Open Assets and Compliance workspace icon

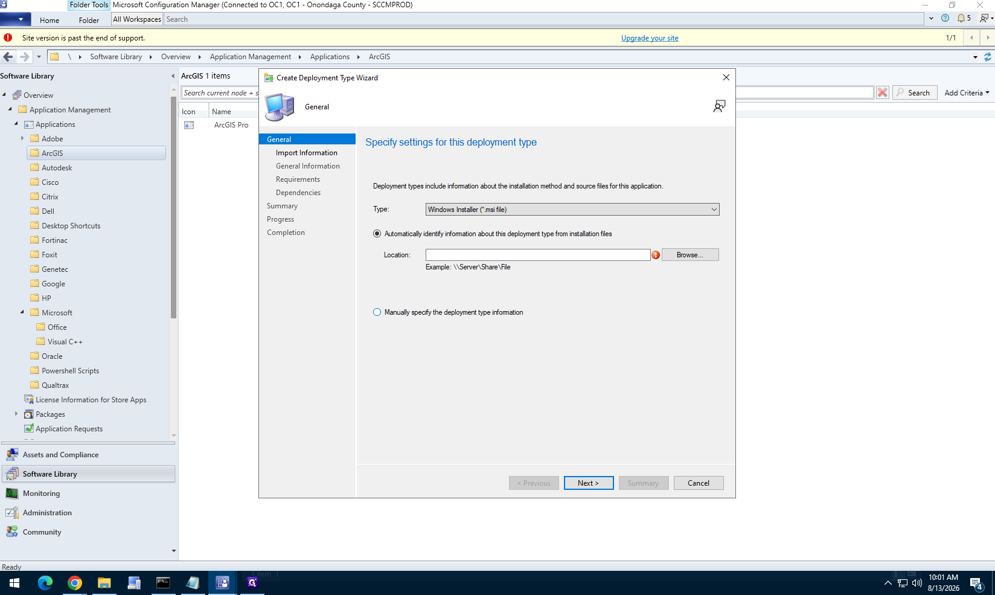[x=12, y=455]
